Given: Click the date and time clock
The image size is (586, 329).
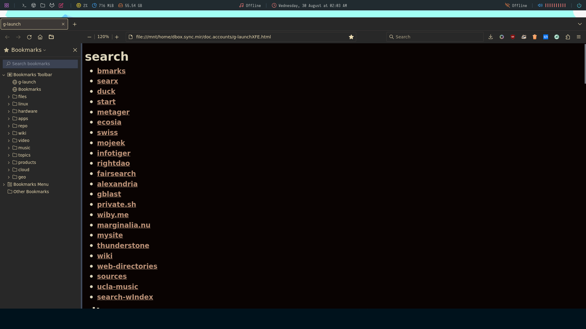Looking at the screenshot, I should (309, 5).
